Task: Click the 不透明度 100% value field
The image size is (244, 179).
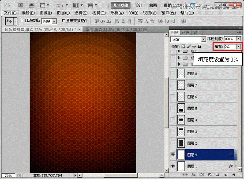Action: 230,39
